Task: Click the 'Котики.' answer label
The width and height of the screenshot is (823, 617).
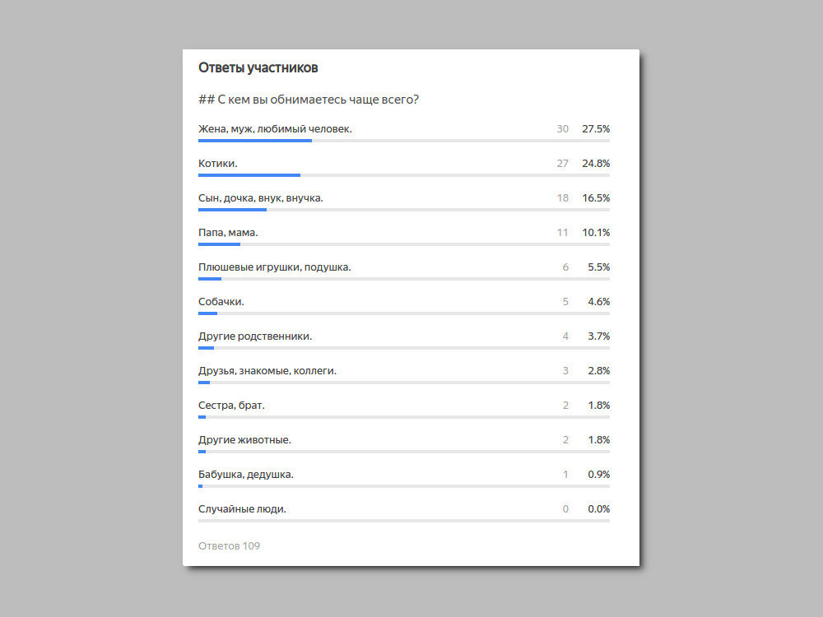Action: coord(218,164)
